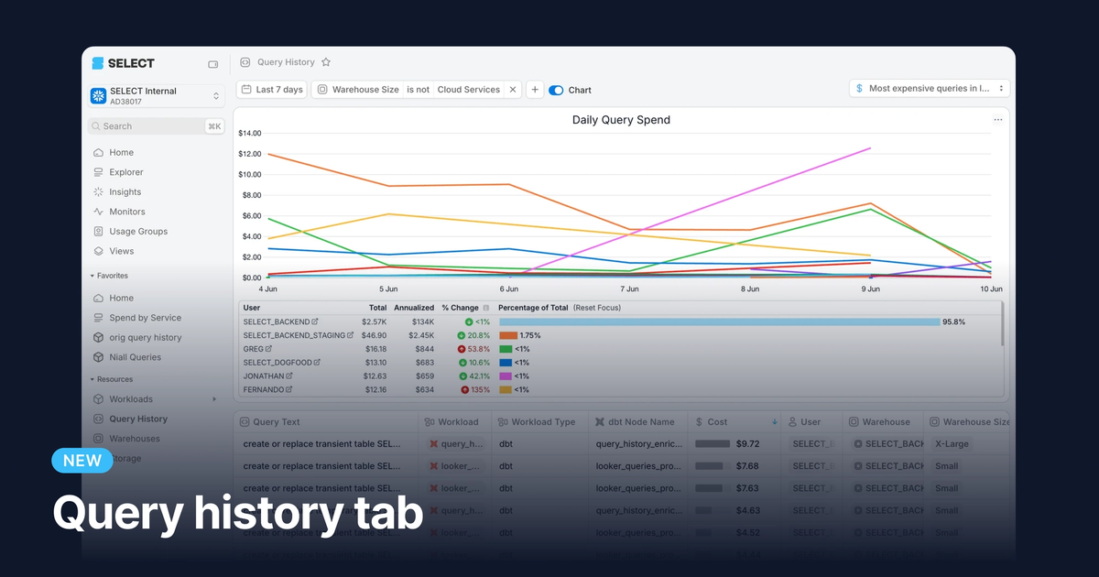Viewport: 1099px width, 577px height.
Task: Click the Spend by Service favorite icon
Action: pos(98,317)
